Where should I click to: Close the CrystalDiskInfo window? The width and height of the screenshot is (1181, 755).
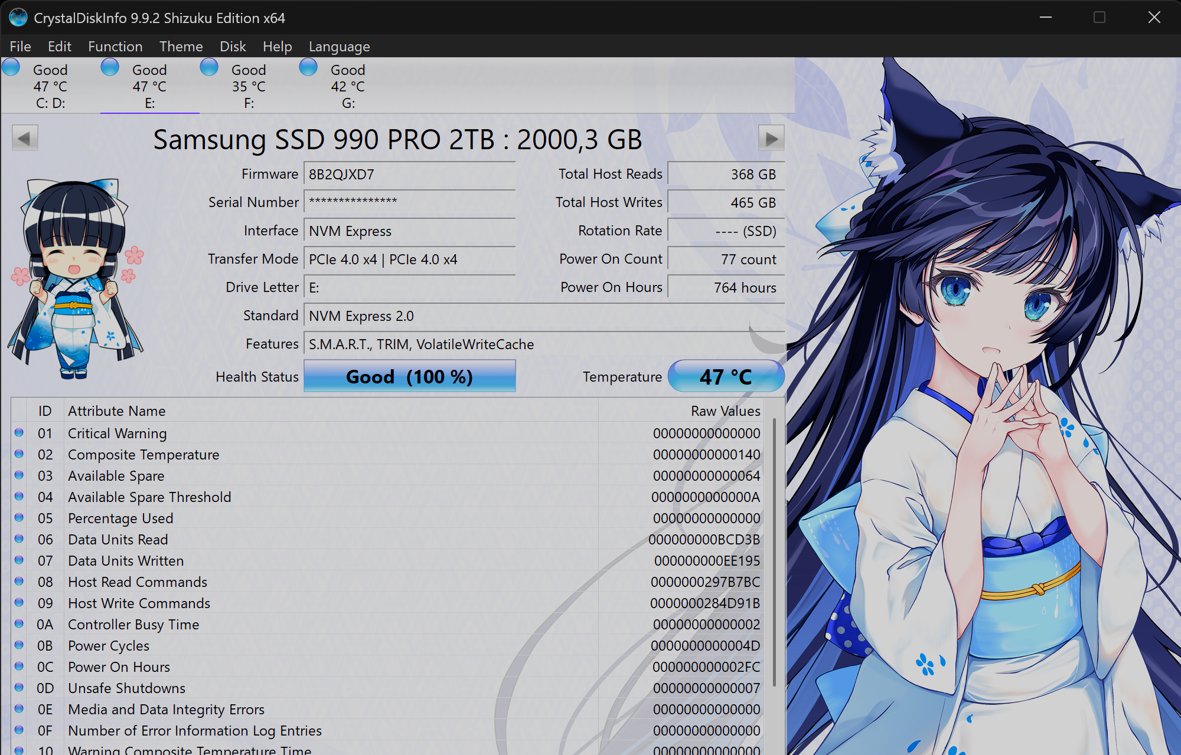(1154, 17)
